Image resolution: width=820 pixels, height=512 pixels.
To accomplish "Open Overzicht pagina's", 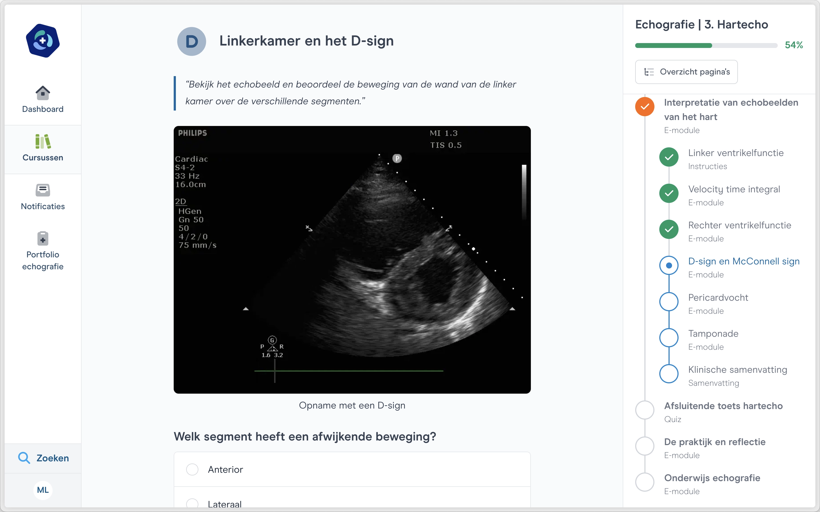I will coord(686,72).
